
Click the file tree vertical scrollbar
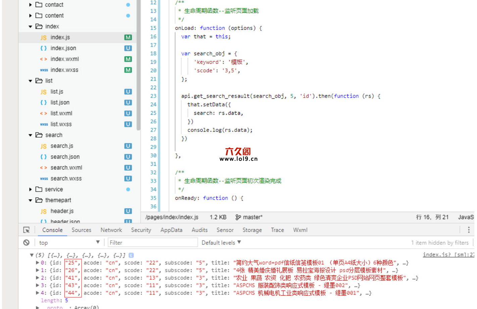coord(138,65)
